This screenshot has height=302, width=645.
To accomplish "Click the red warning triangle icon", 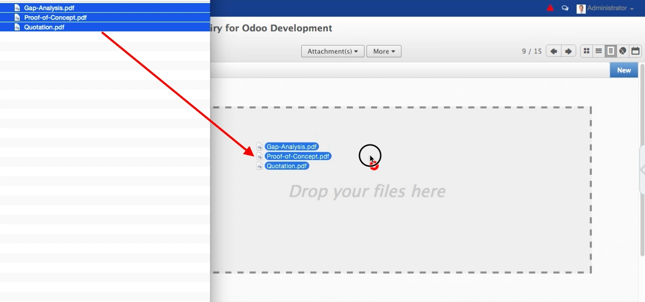I will (x=550, y=8).
